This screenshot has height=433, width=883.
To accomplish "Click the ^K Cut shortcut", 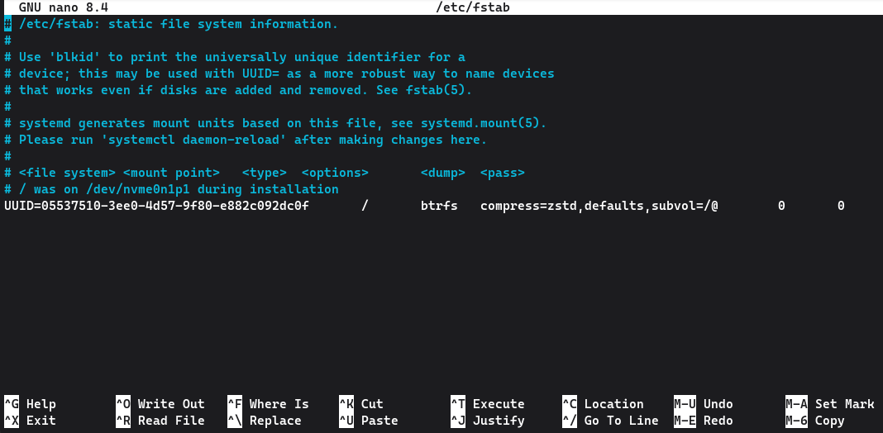I will pos(361,404).
